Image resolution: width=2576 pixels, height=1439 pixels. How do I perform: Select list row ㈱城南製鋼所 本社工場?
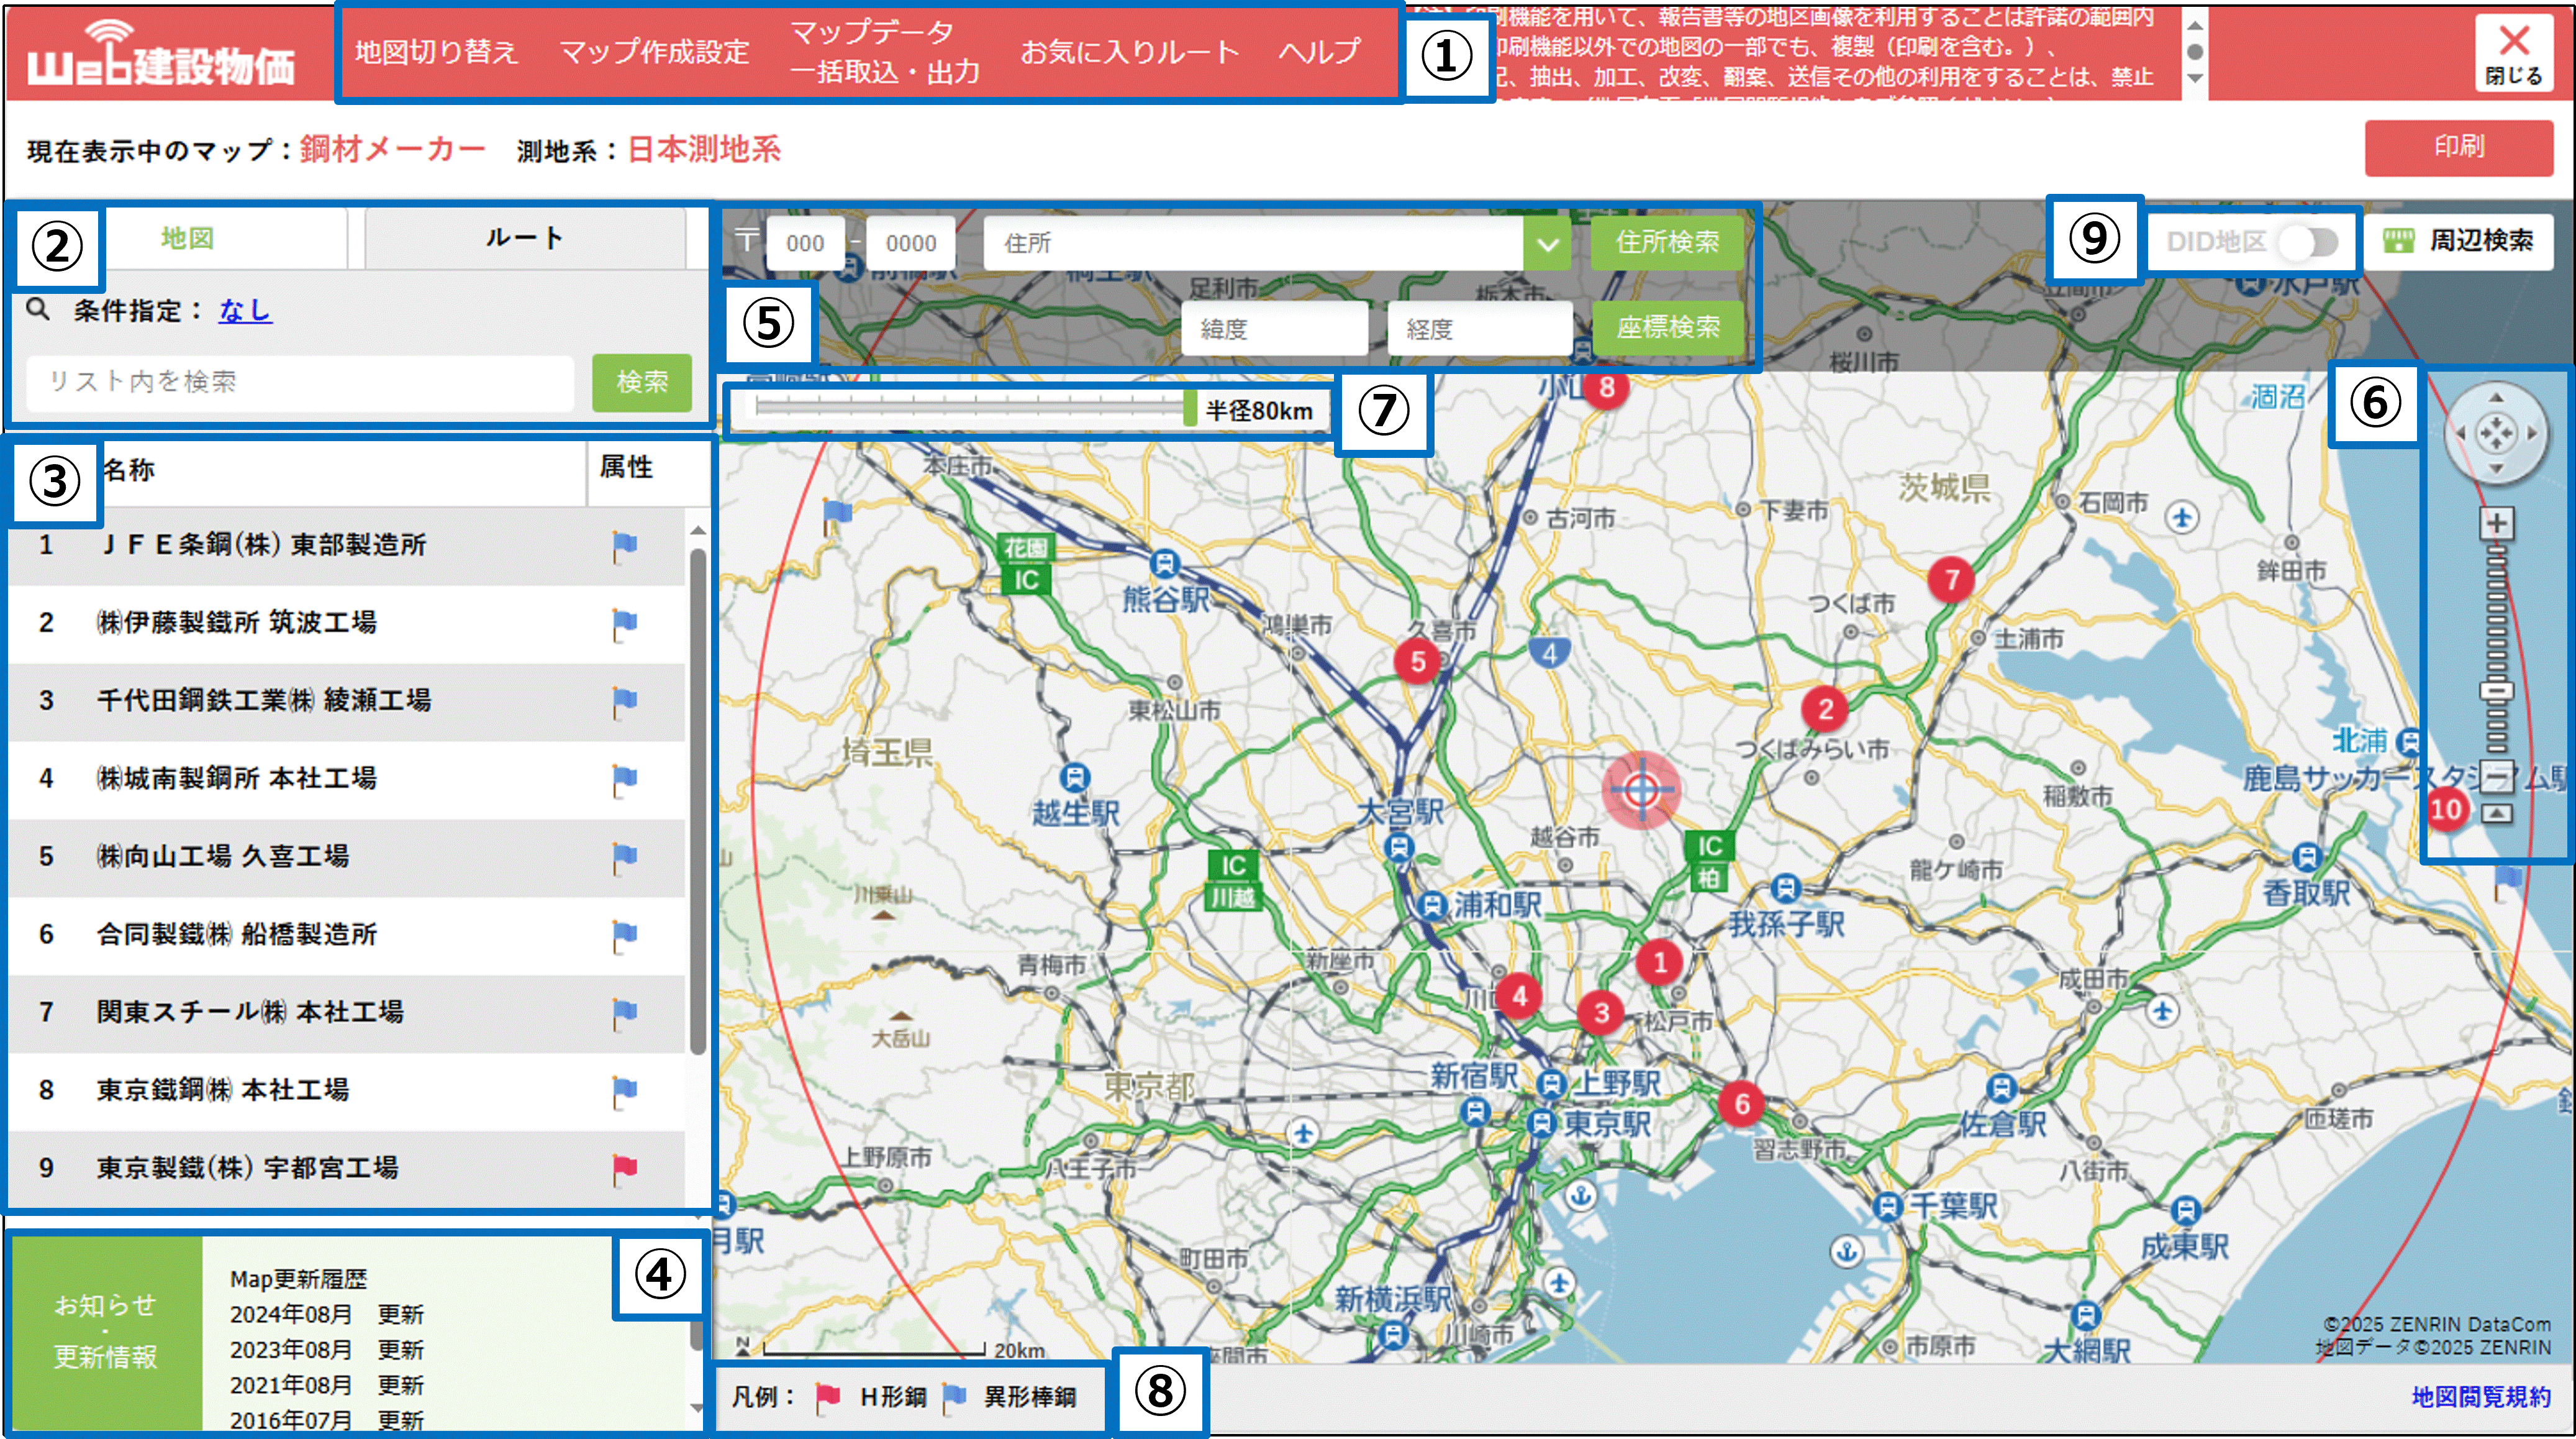point(346,780)
